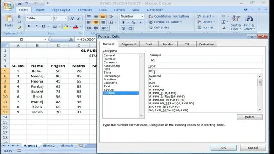Increase the indent level
The image size is (274, 154).
96,28
